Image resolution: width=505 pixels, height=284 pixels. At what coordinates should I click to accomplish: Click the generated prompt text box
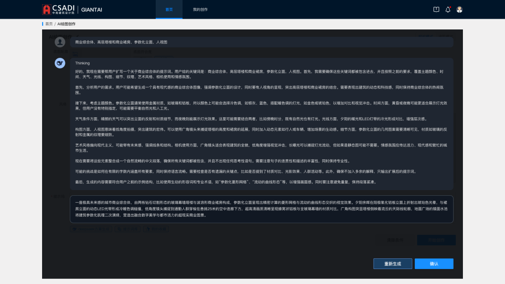click(261, 209)
